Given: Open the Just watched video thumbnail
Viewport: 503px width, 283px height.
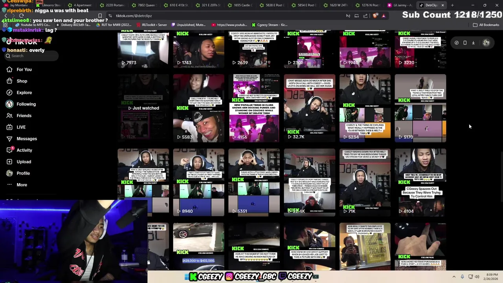Looking at the screenshot, I should click(x=143, y=108).
